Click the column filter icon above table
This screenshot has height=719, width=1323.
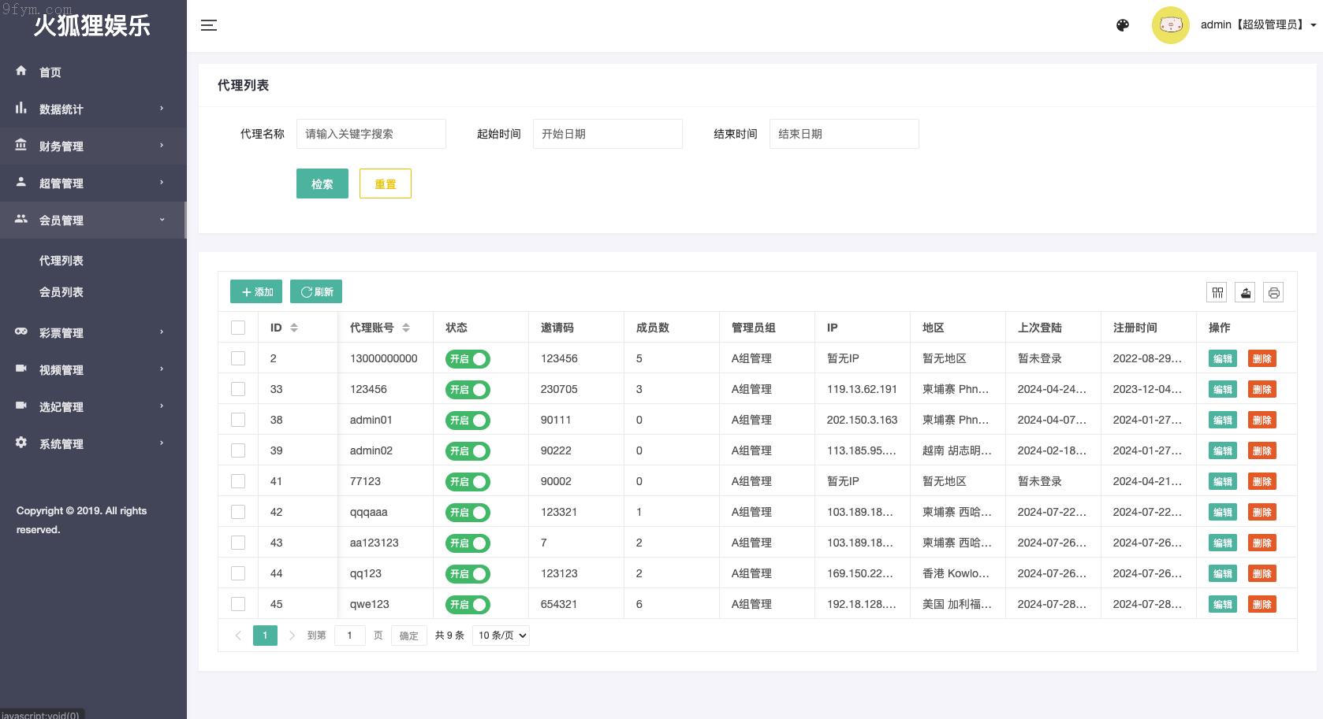(1217, 293)
